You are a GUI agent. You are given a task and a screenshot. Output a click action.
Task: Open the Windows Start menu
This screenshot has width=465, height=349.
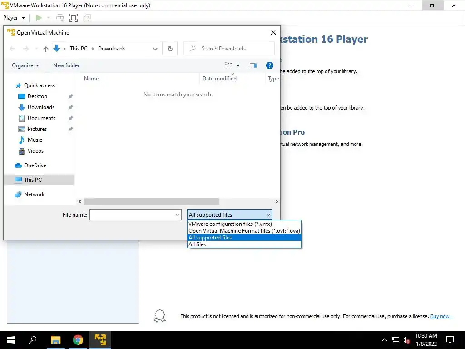click(x=11, y=340)
